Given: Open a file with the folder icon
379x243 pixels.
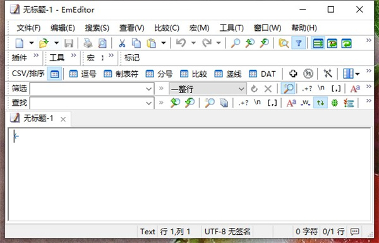Looking at the screenshot, I should click(x=44, y=43).
